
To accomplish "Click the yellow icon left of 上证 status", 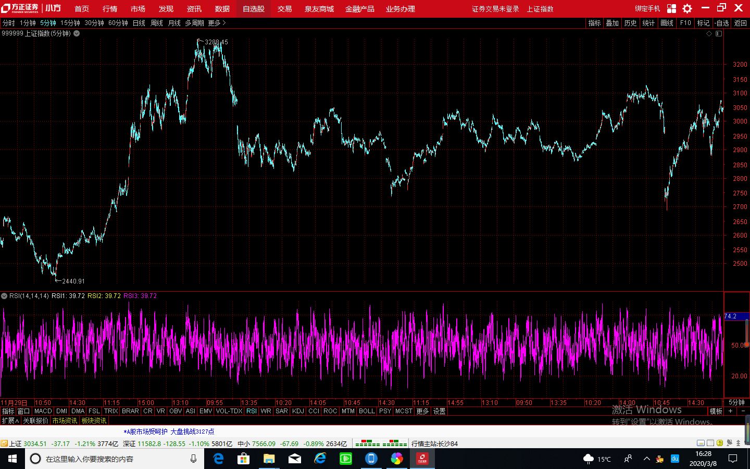I will pos(4,443).
